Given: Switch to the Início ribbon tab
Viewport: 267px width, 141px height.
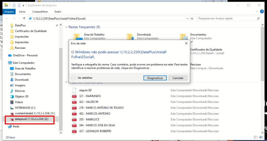Looking at the screenshot, I should click(22, 12).
